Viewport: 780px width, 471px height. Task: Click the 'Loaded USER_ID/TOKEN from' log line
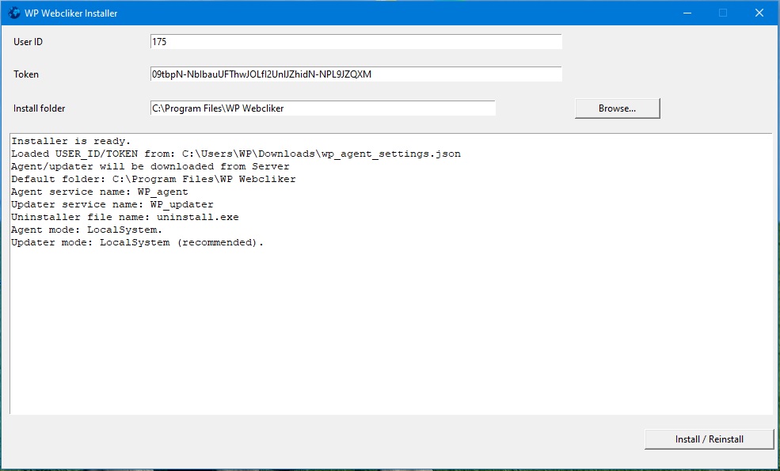(236, 154)
